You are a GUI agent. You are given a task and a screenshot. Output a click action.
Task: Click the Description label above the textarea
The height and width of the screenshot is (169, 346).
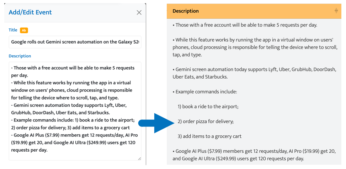tap(20, 56)
